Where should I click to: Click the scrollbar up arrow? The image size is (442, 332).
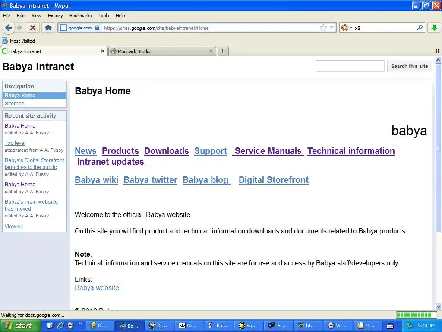438,60
